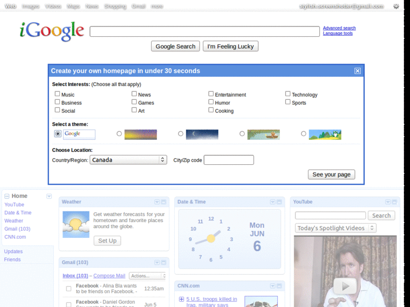410x307 pixels.
Task: Open the Friends sidebar link
Action: coord(12,259)
